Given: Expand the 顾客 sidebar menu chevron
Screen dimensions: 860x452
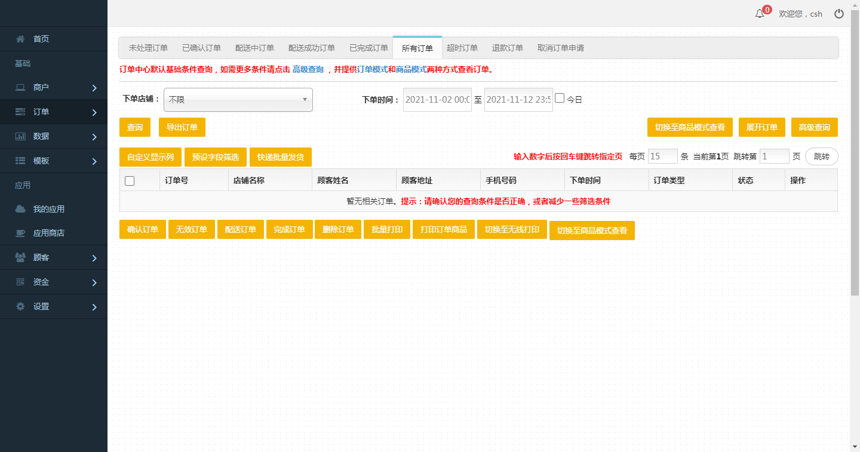Looking at the screenshot, I should 94,259.
